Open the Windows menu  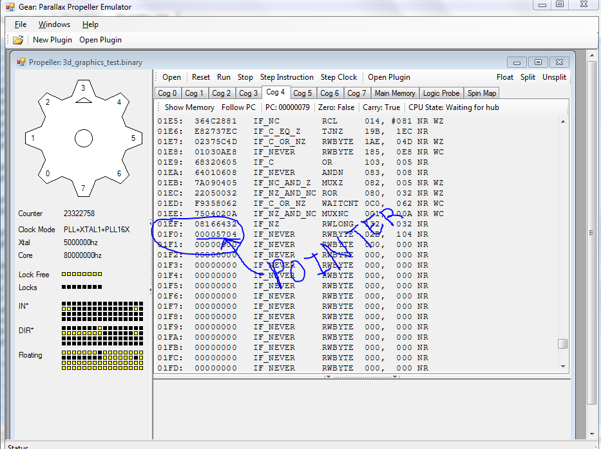[x=54, y=24]
